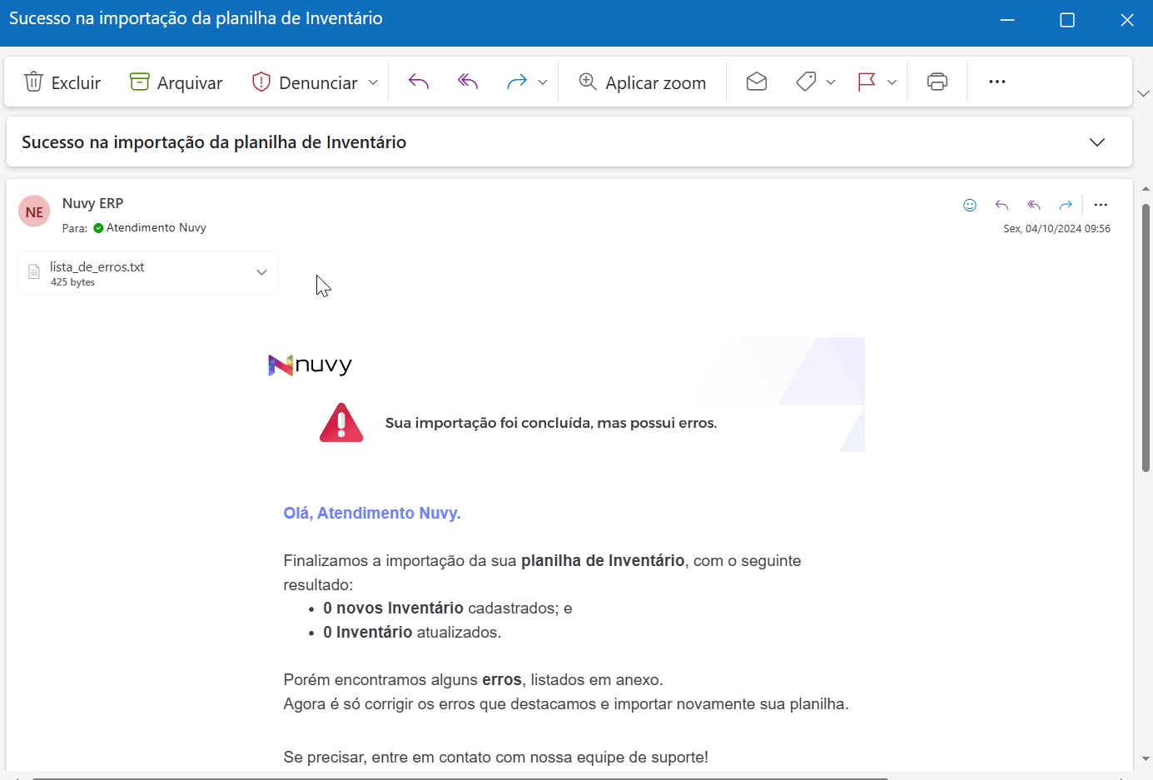The height and width of the screenshot is (780, 1153).
Task: Expand forward options dropdown arrow
Action: (543, 82)
